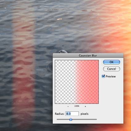The height and width of the screenshot is (131, 131).
Task: Click the Radius slider handle
Action: (71, 119)
